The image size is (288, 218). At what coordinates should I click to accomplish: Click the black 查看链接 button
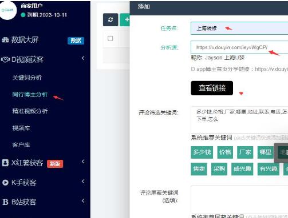pos(212,88)
